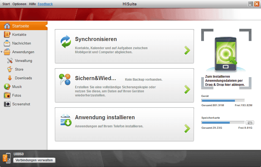Click the Verwaltung tools icon

(10, 61)
